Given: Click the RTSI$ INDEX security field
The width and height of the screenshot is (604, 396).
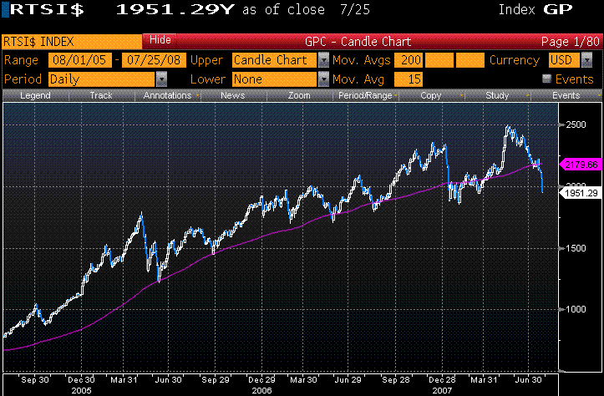Looking at the screenshot, I should [71, 40].
